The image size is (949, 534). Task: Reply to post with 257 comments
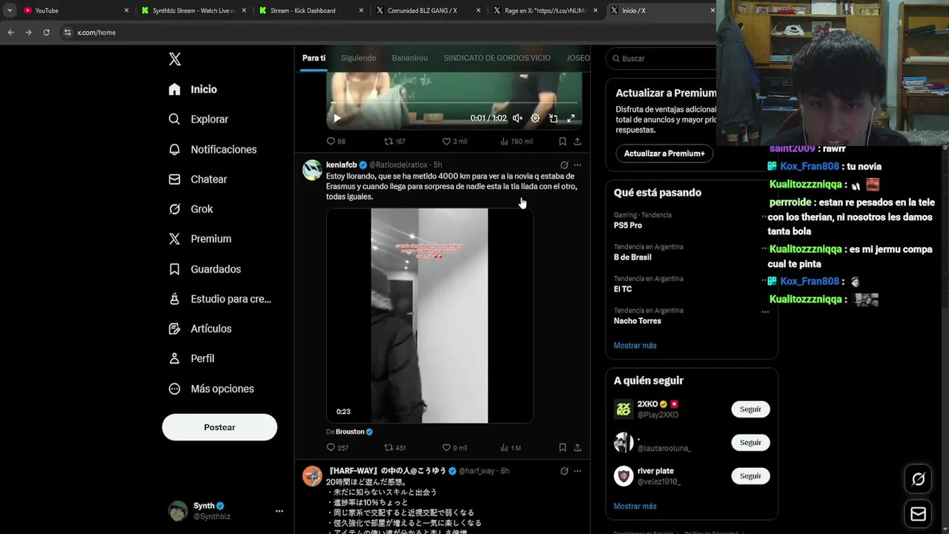point(337,447)
